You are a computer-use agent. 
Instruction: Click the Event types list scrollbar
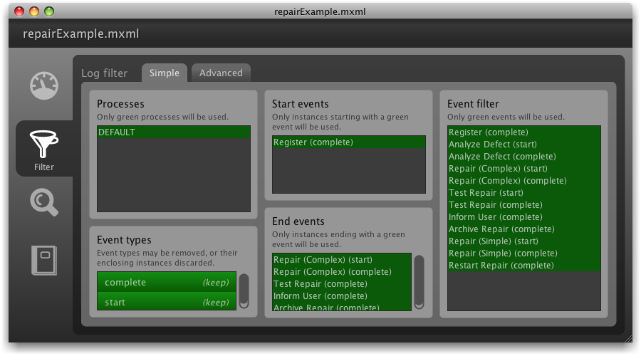244,290
